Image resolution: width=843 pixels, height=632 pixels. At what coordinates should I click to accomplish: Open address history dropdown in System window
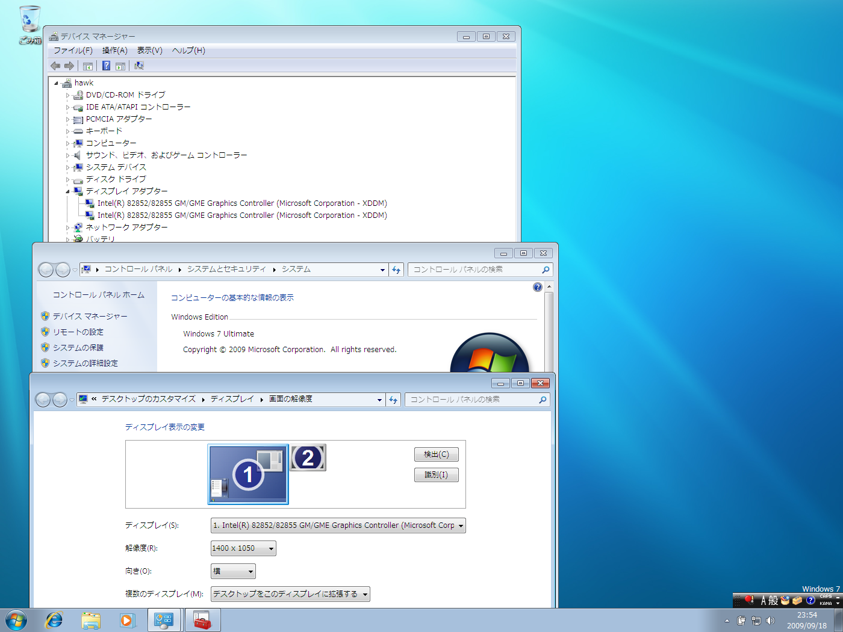[x=382, y=270]
